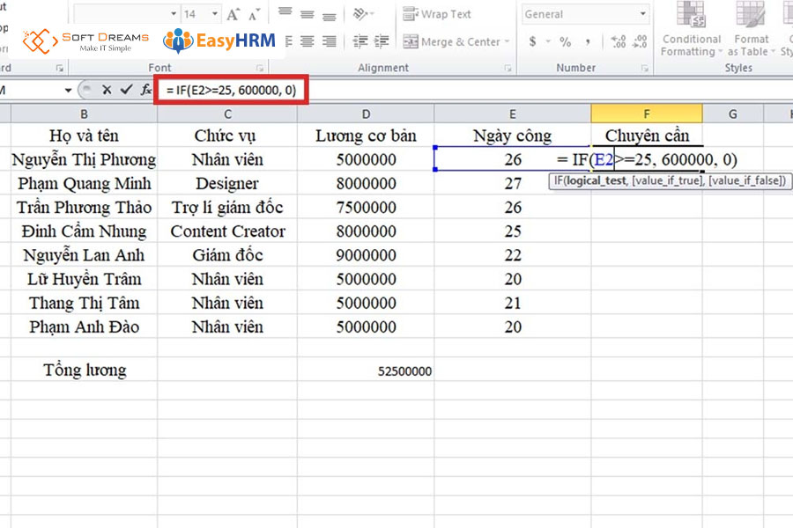
Task: Cancel formula entry with the X icon
Action: click(107, 90)
